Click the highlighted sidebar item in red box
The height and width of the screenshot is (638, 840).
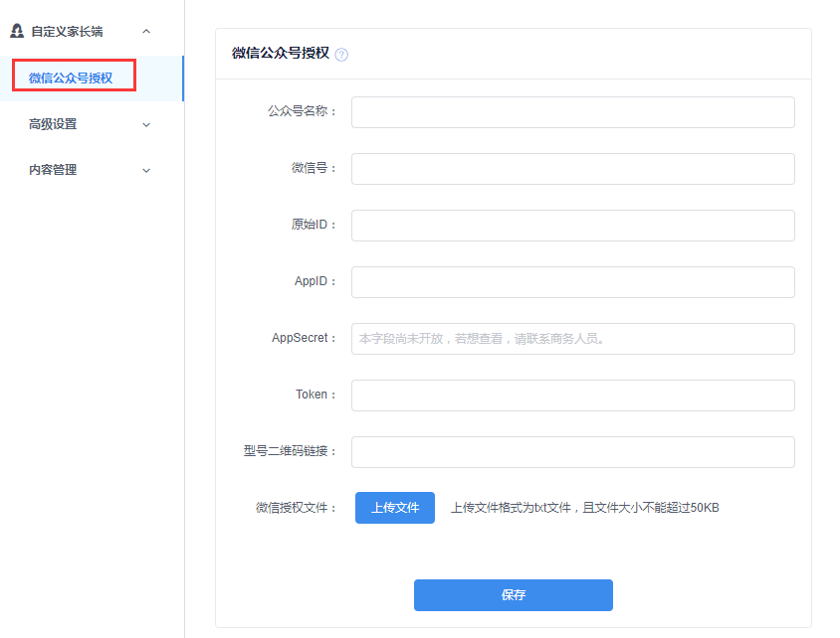pyautogui.click(x=74, y=75)
